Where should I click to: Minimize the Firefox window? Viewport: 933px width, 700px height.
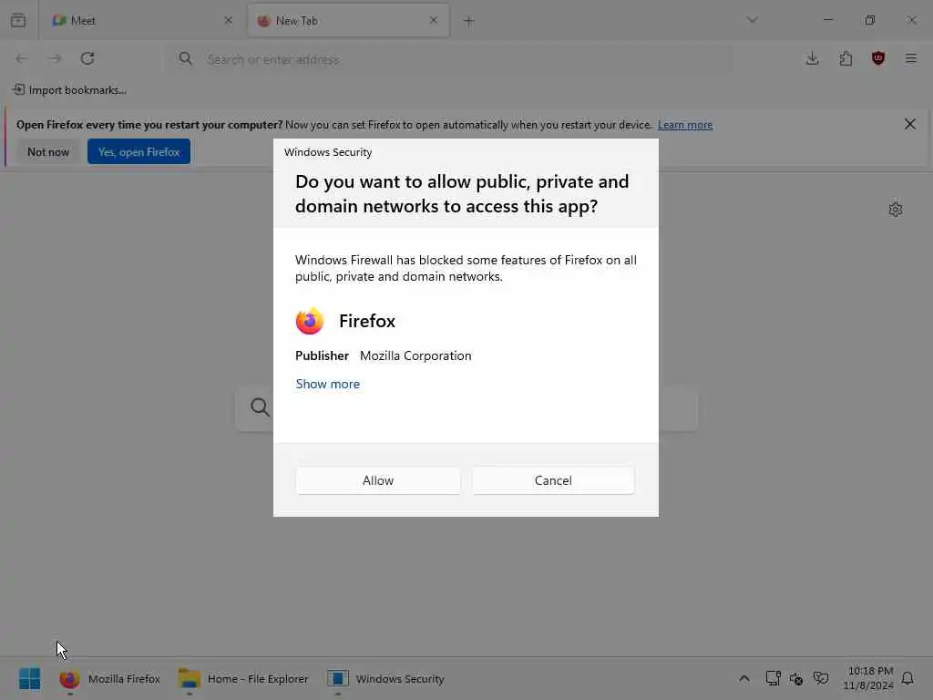tap(828, 20)
